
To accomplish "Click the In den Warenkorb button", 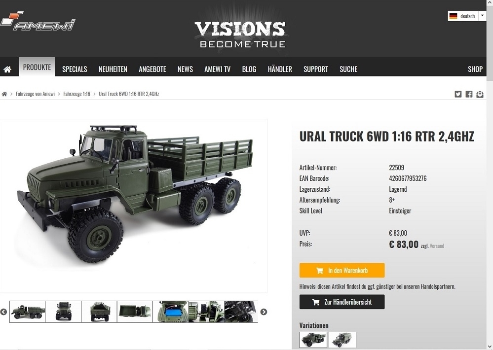I will 342,270.
